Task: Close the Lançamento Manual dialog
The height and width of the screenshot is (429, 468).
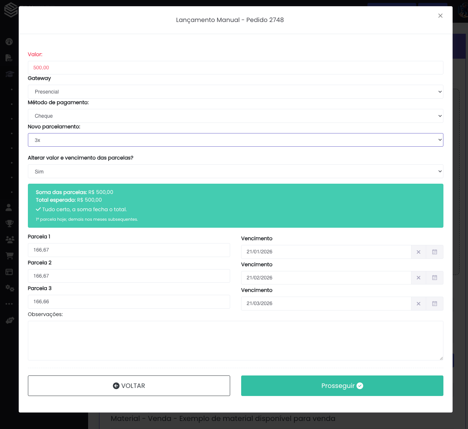Action: [x=440, y=16]
